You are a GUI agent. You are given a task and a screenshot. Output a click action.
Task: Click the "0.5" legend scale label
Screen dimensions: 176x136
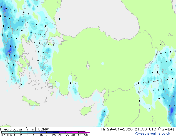[x=10, y=135]
